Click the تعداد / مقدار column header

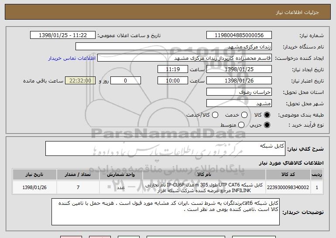tap(78, 175)
